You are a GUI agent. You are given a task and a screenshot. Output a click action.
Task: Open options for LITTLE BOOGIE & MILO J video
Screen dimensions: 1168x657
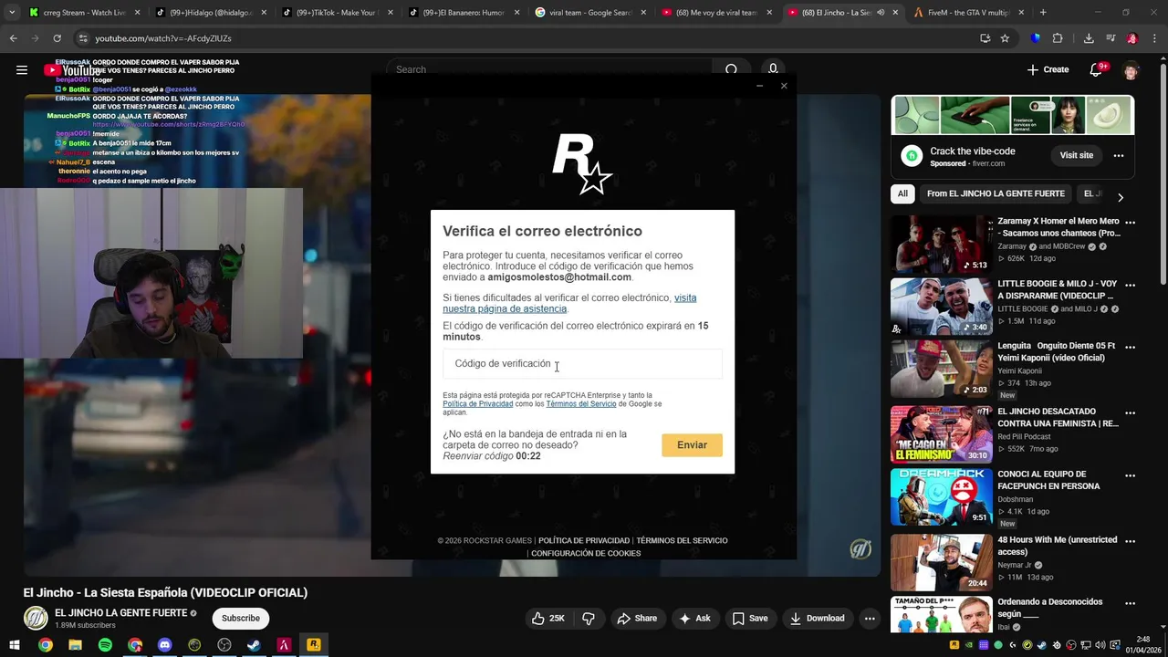tap(1130, 285)
